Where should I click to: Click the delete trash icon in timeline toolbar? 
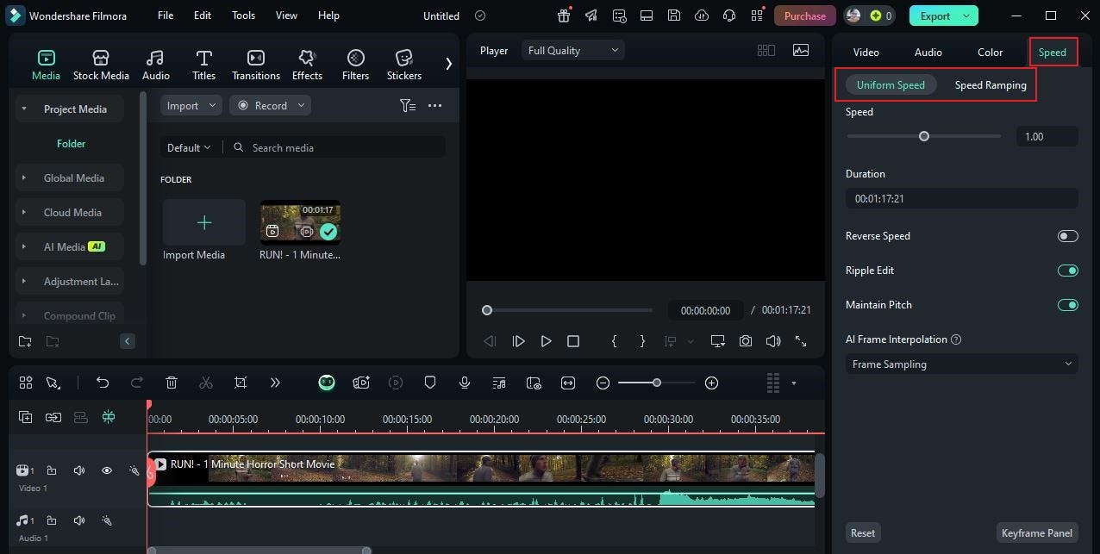click(172, 383)
